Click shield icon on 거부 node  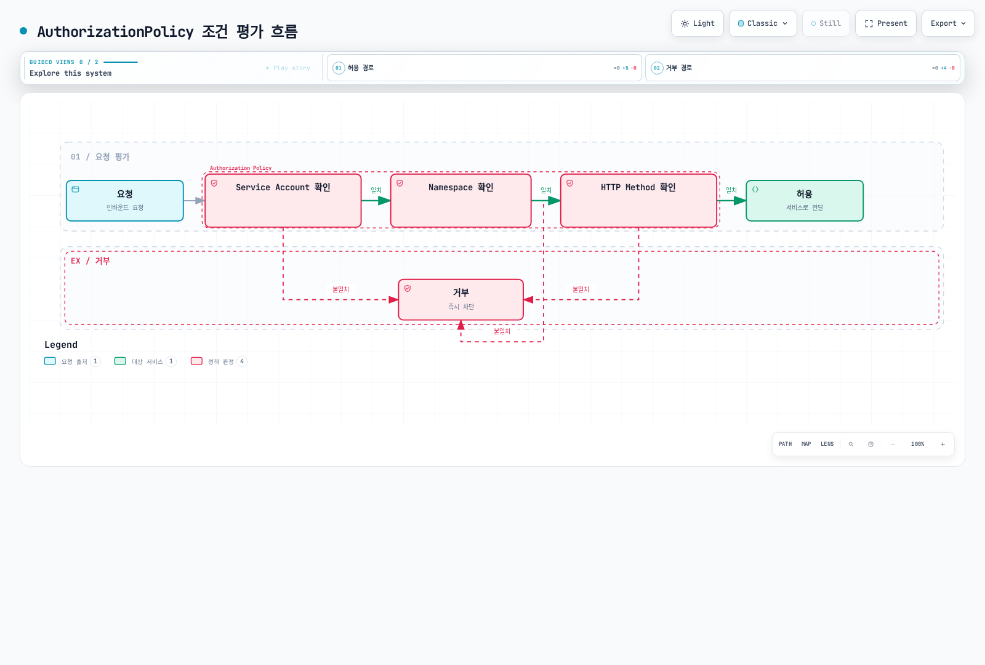pyautogui.click(x=408, y=289)
